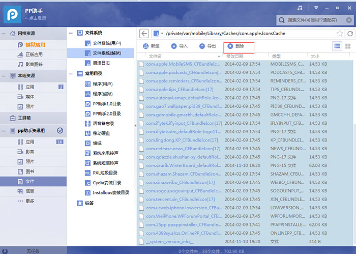The image size is (356, 254).
Task: Click the 删除 (delete) toolbar button
Action: point(235,46)
